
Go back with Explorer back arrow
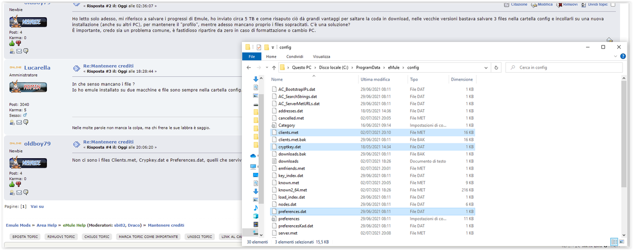pyautogui.click(x=249, y=68)
